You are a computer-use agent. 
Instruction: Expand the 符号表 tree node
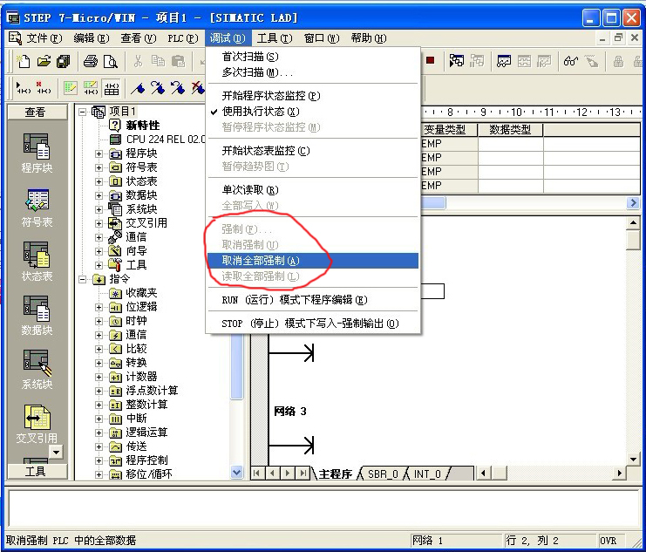click(99, 167)
